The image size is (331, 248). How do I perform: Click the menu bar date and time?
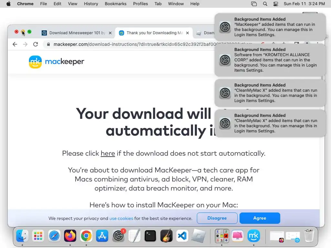[304, 4]
